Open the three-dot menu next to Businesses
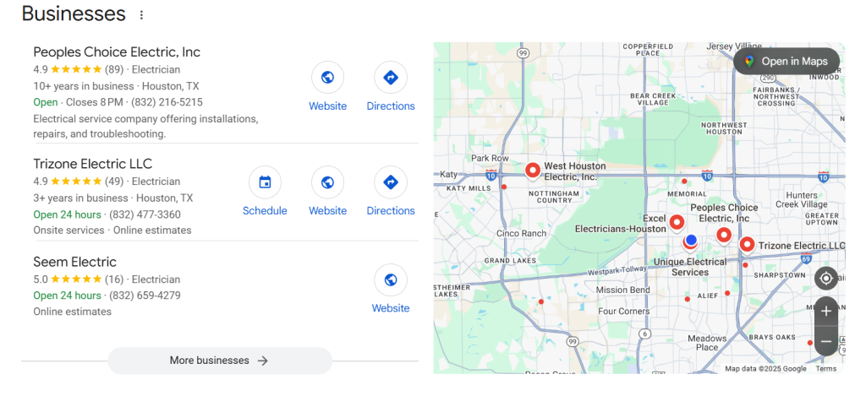Image resolution: width=866 pixels, height=396 pixels. coord(141,15)
